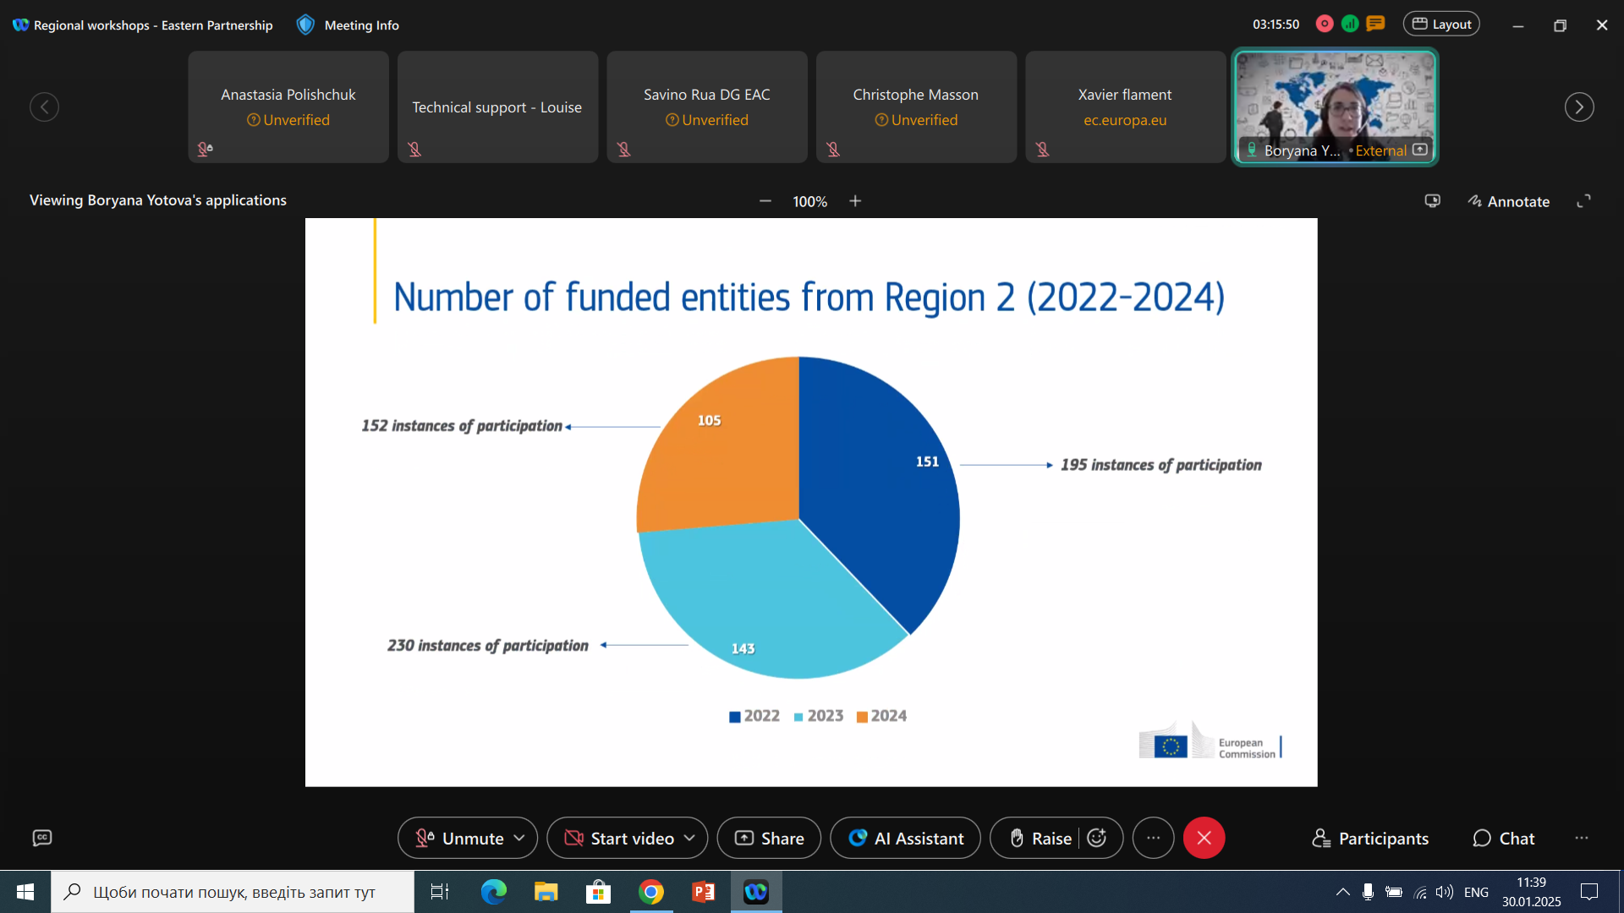Click recording indicator icon

coord(1325,24)
